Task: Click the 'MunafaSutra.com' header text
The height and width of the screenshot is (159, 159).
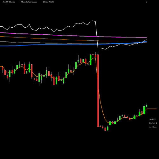Action: click(29, 2)
